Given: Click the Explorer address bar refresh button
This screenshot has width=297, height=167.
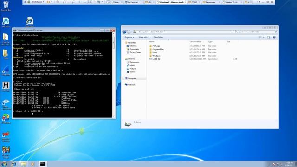Looking at the screenshot, I should tap(237, 32).
